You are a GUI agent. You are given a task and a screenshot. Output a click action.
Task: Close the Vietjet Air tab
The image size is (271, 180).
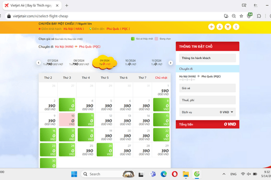point(57,5)
